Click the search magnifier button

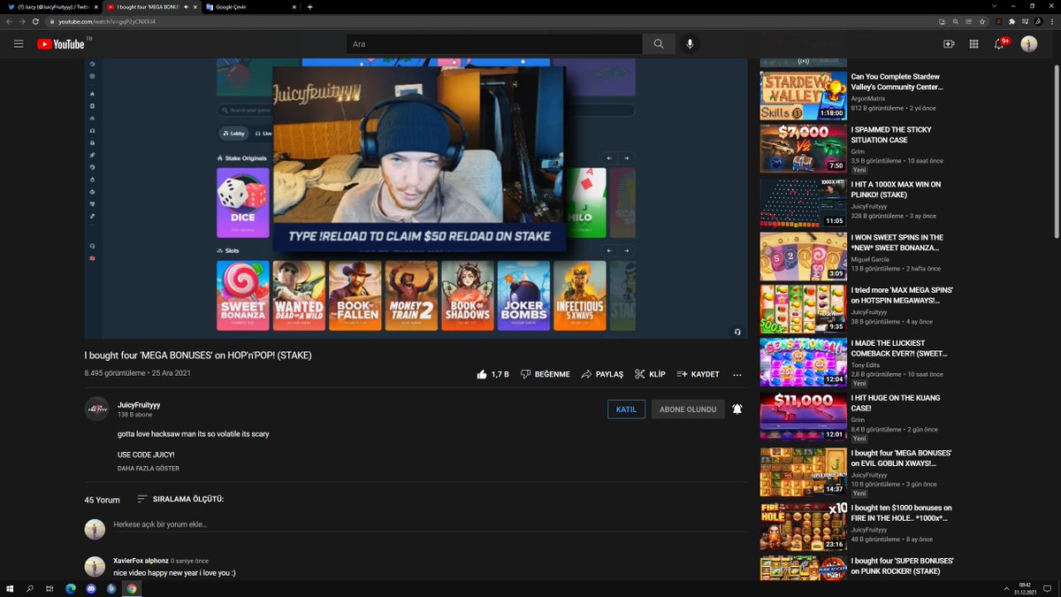pyautogui.click(x=658, y=43)
